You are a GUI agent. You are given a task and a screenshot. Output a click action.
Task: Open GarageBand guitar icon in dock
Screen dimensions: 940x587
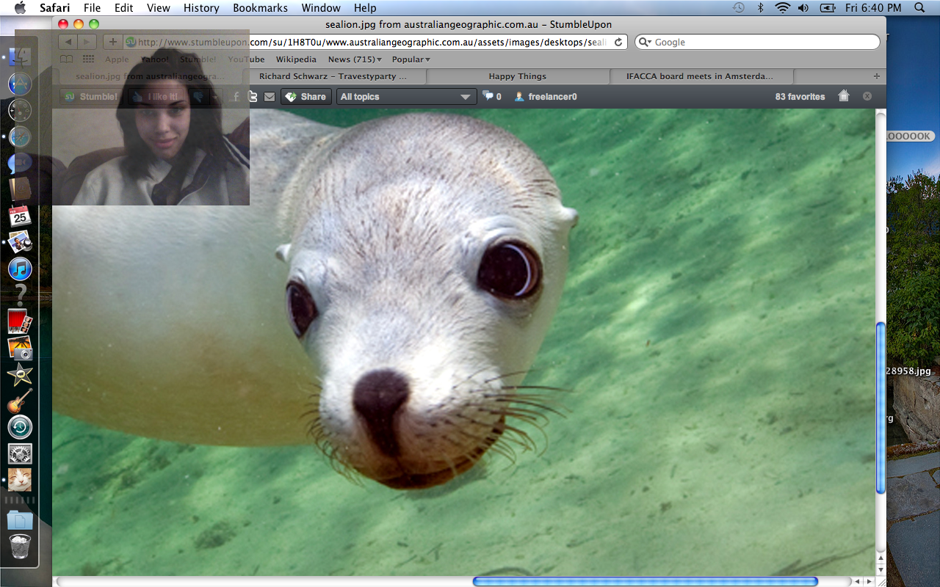coord(20,401)
